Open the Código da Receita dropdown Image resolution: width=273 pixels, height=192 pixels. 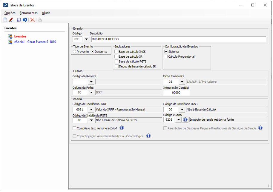coord(91,82)
